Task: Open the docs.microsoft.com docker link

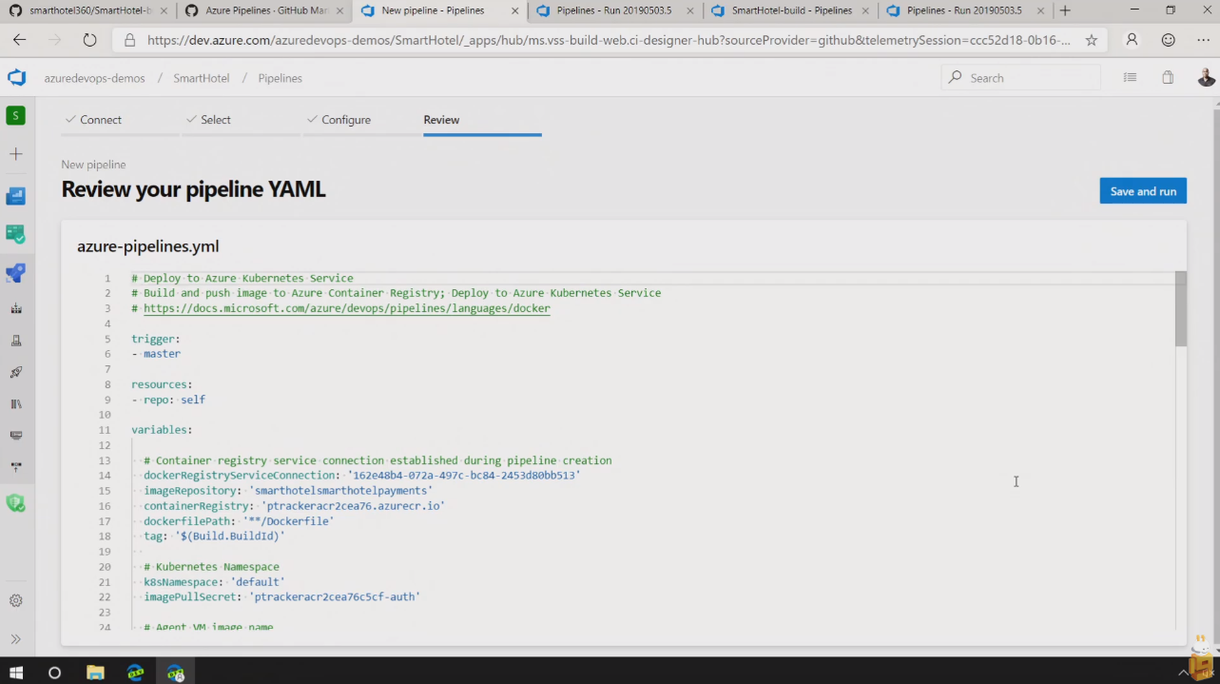Action: click(x=346, y=308)
